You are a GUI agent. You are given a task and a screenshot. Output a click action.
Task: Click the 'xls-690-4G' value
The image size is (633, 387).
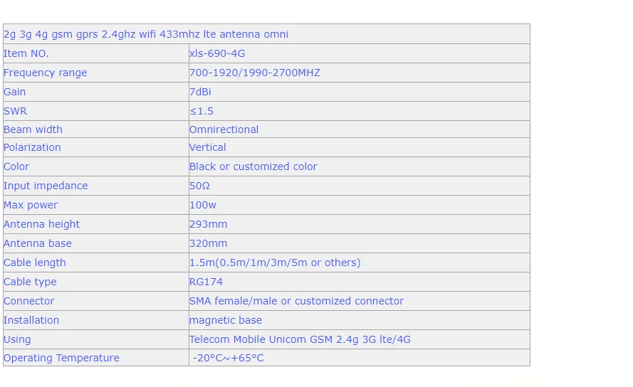coord(217,53)
